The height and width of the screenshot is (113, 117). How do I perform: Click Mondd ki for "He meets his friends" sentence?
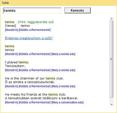(x=11, y=102)
